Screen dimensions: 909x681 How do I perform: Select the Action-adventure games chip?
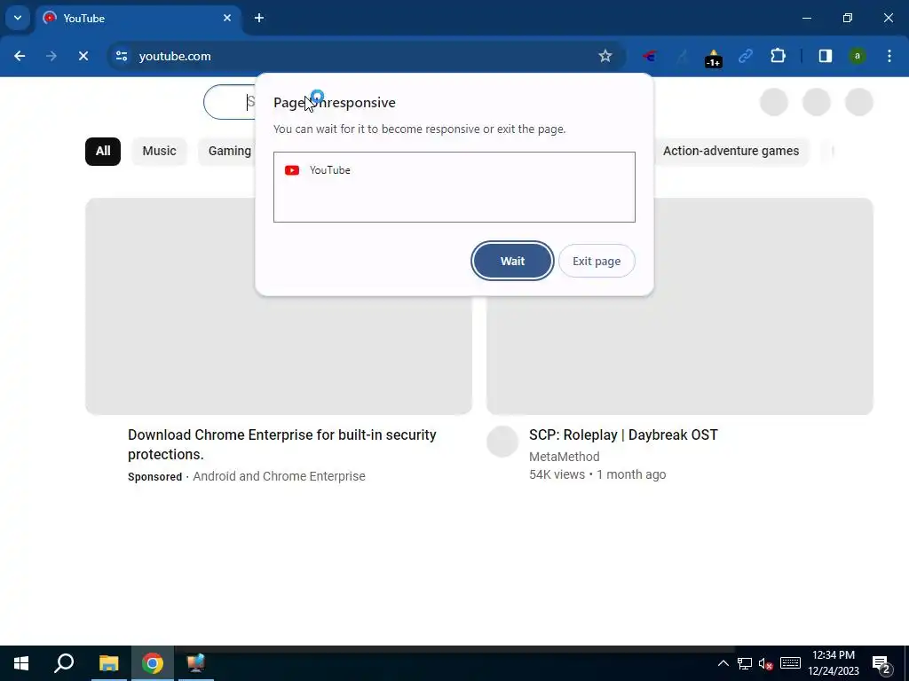[731, 151]
